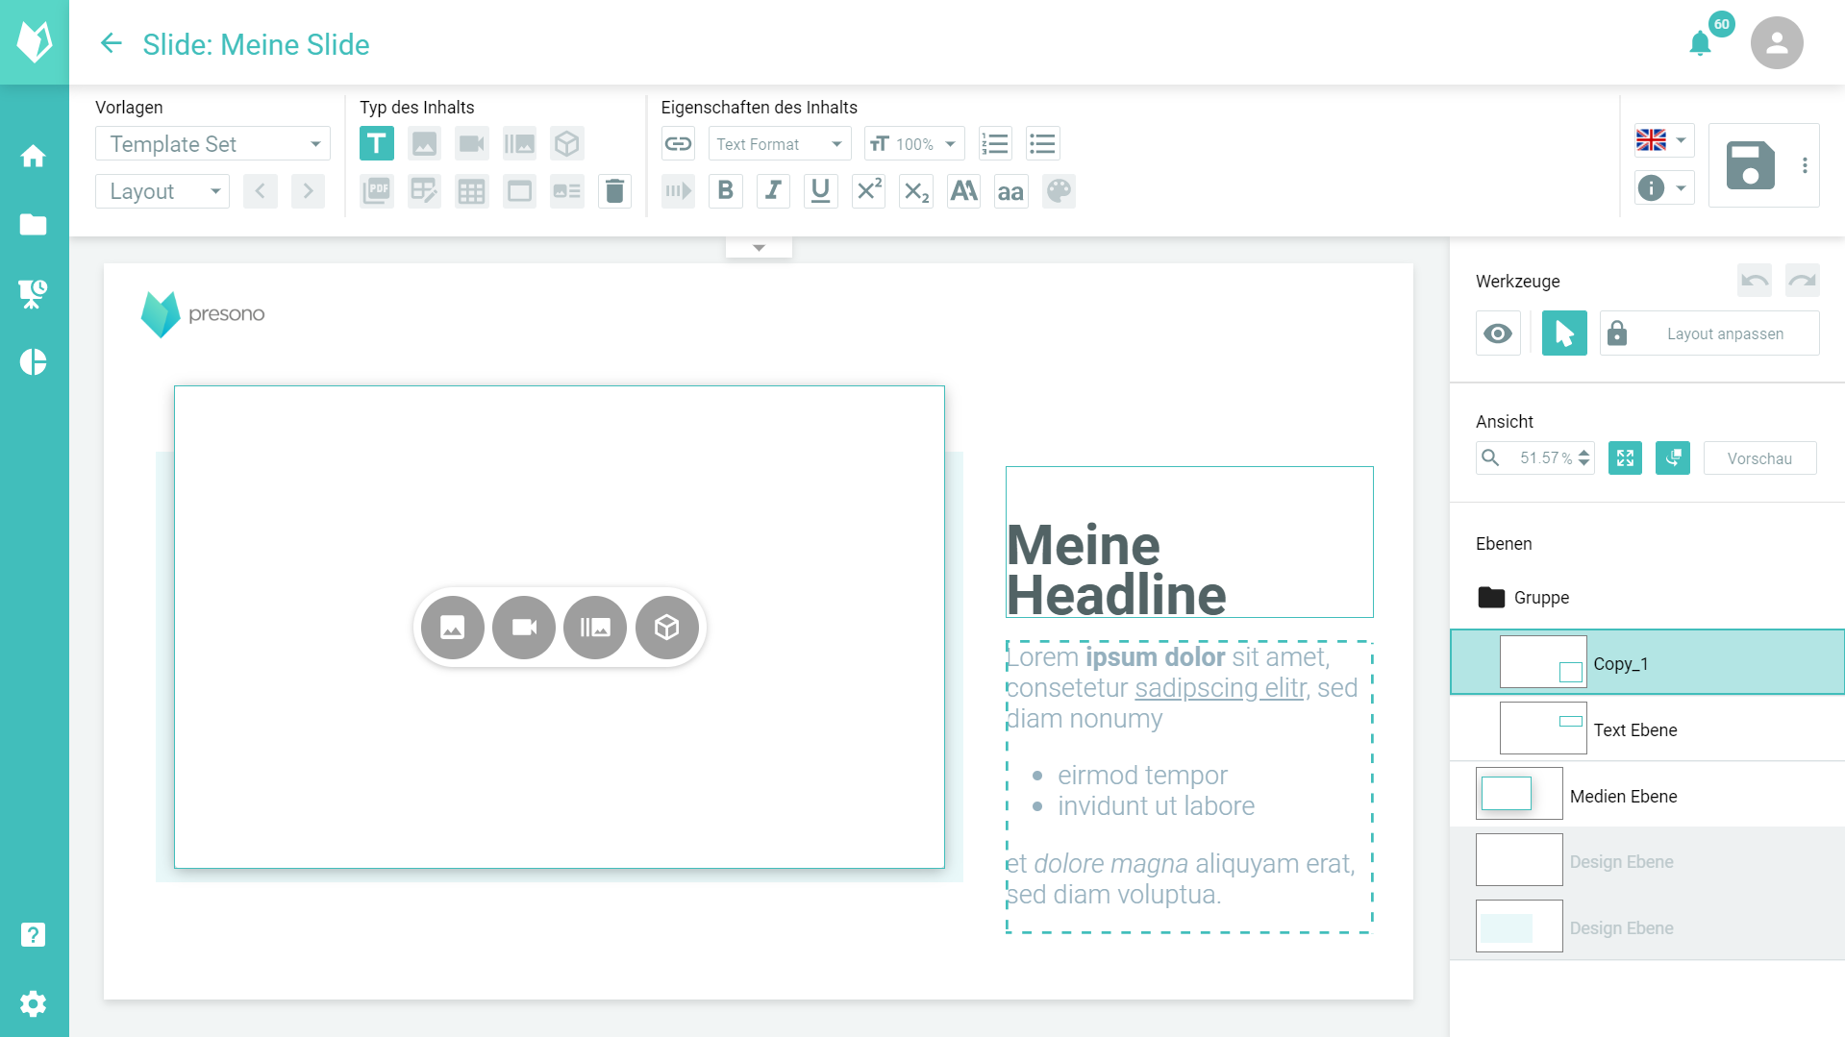This screenshot has height=1037, width=1845.
Task: Click the teal icon left of Vorschau
Action: pos(1673,458)
